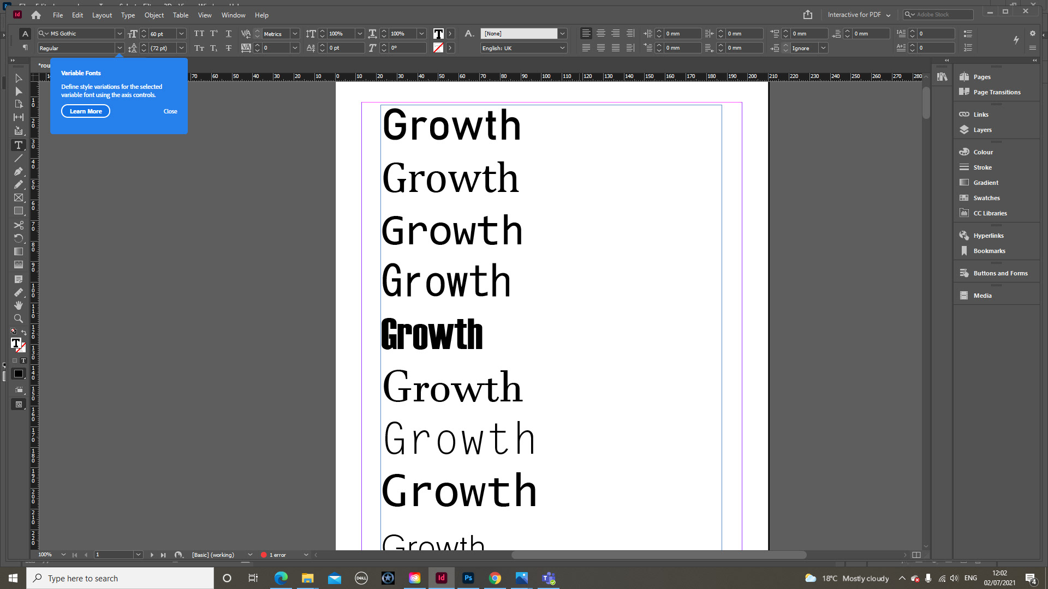The height and width of the screenshot is (589, 1048).
Task: Open the Object menu
Action: coord(154,15)
